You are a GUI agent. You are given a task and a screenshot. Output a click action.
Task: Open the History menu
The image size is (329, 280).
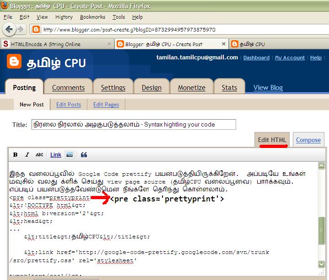click(64, 17)
